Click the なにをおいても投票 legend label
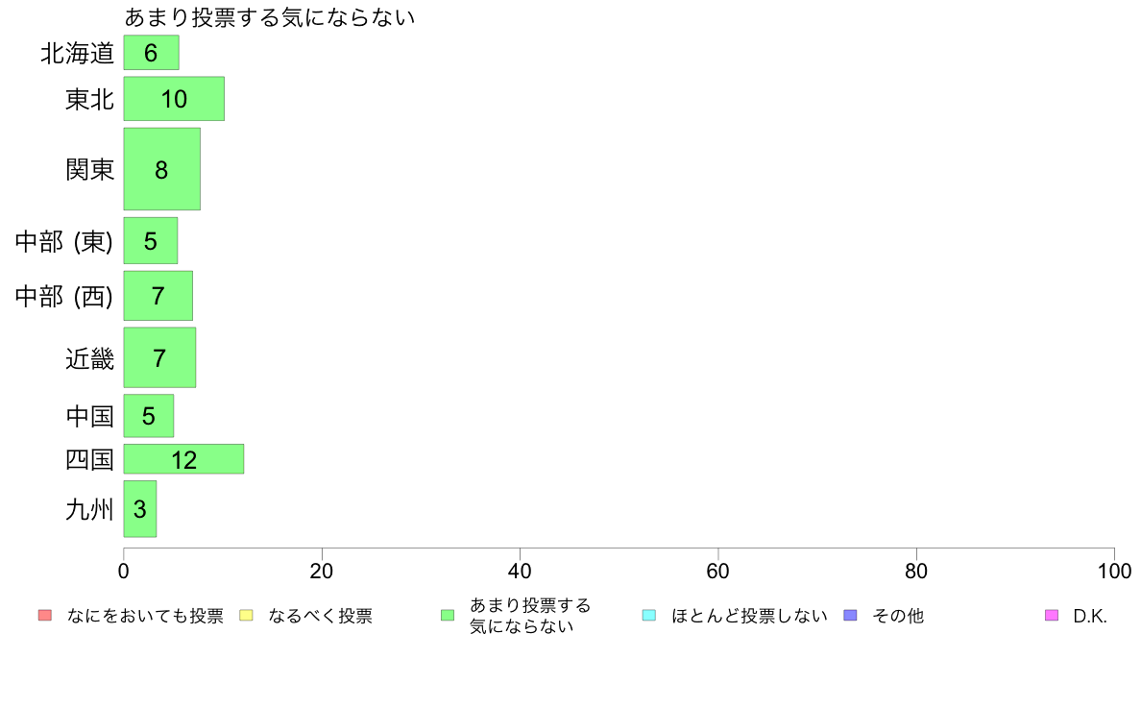This screenshot has height=707, width=1141. 145,616
